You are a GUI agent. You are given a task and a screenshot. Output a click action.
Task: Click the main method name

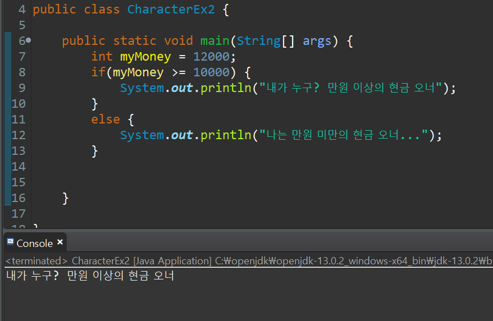[215, 41]
